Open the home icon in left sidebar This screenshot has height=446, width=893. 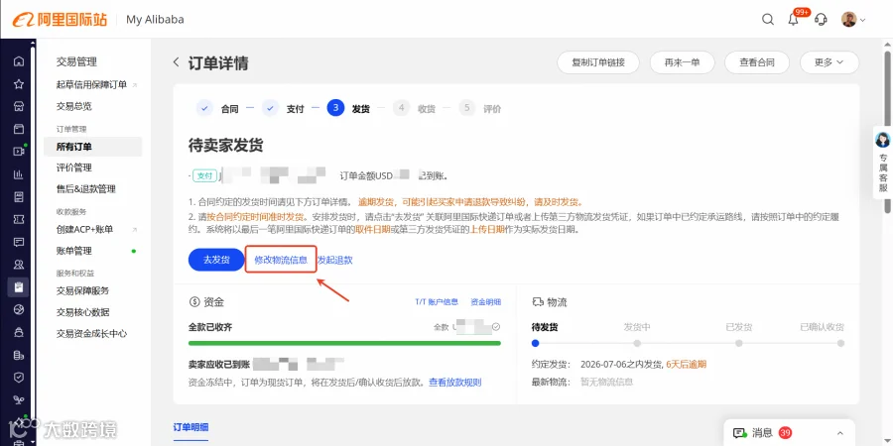(x=19, y=61)
